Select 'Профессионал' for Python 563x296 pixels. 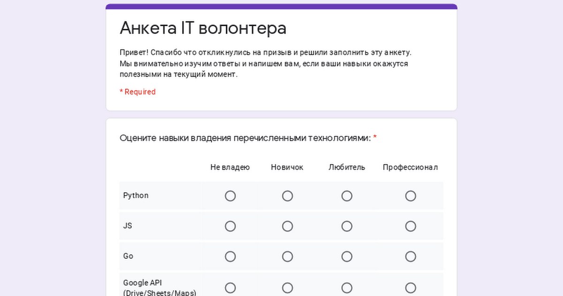(411, 196)
